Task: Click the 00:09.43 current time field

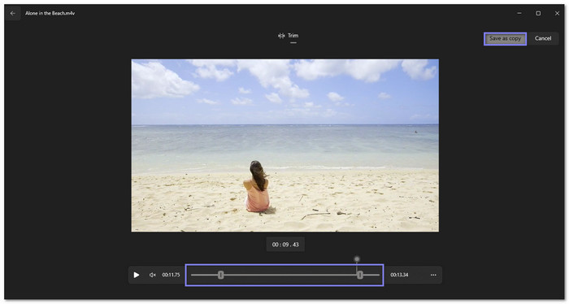Action: click(285, 245)
